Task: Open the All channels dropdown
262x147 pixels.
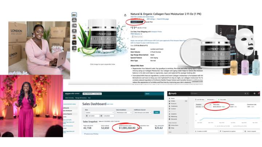Action: (x=211, y=99)
